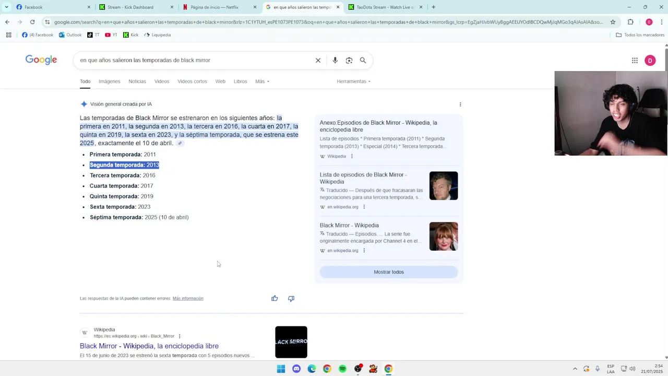Close the Netflix browser tab
This screenshot has width=668, height=376.
255,7
